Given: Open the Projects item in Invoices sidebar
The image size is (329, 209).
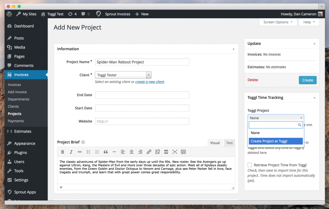Looking at the screenshot, I should pos(14,114).
